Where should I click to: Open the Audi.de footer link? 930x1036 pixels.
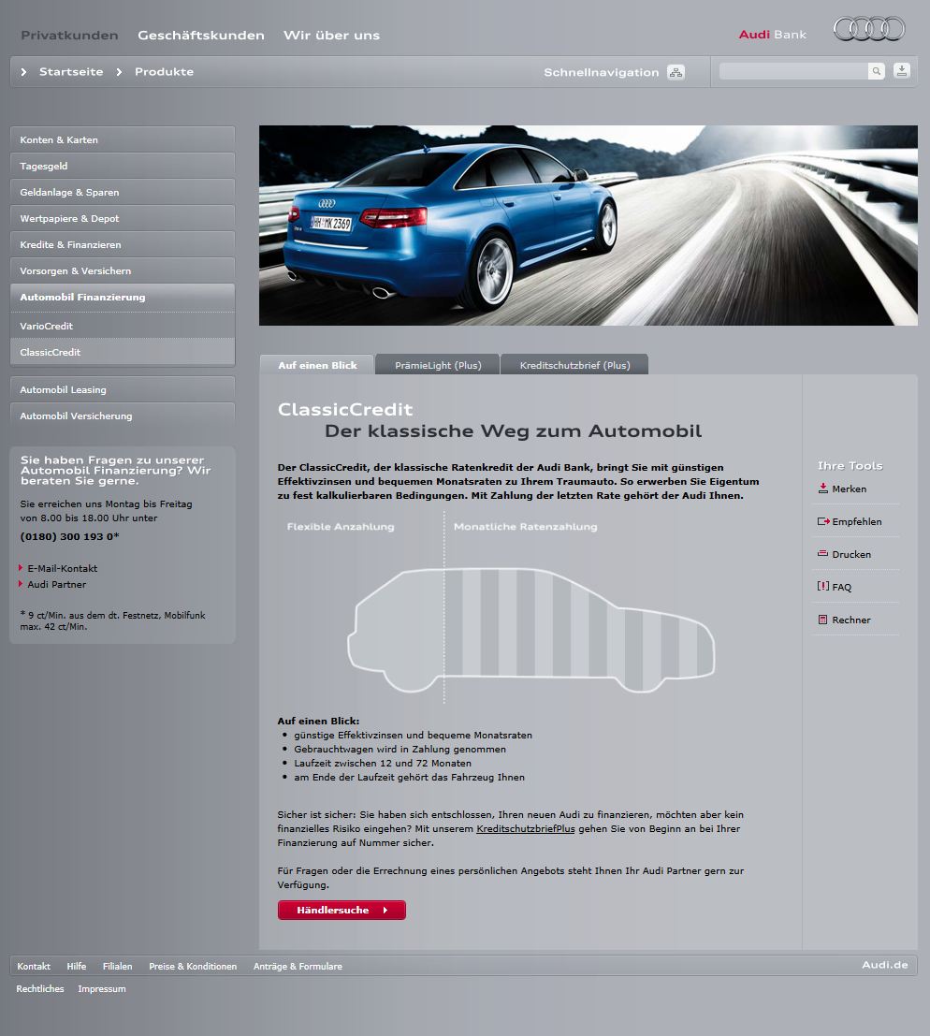884,965
